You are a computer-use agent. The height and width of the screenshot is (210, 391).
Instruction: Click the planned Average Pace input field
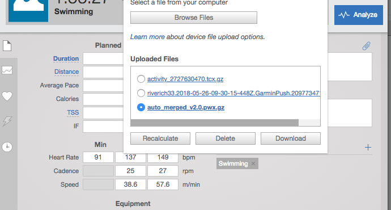click(x=103, y=86)
